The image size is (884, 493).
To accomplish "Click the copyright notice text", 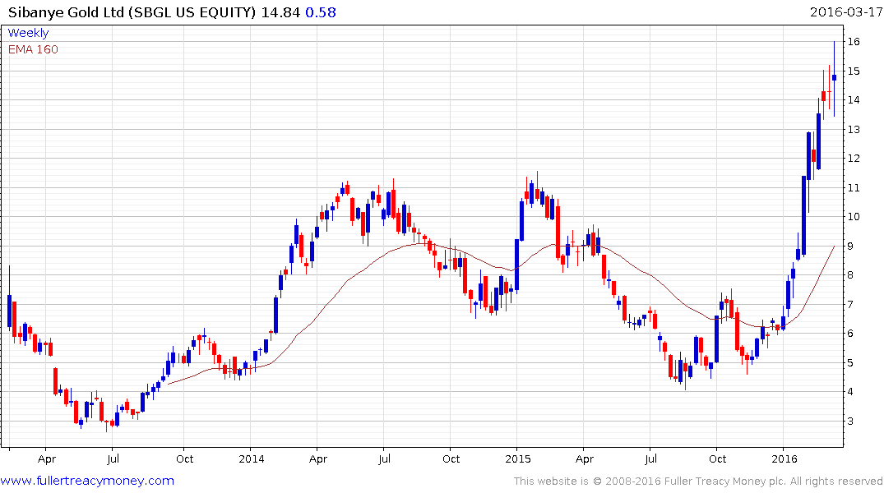I will pos(698,481).
